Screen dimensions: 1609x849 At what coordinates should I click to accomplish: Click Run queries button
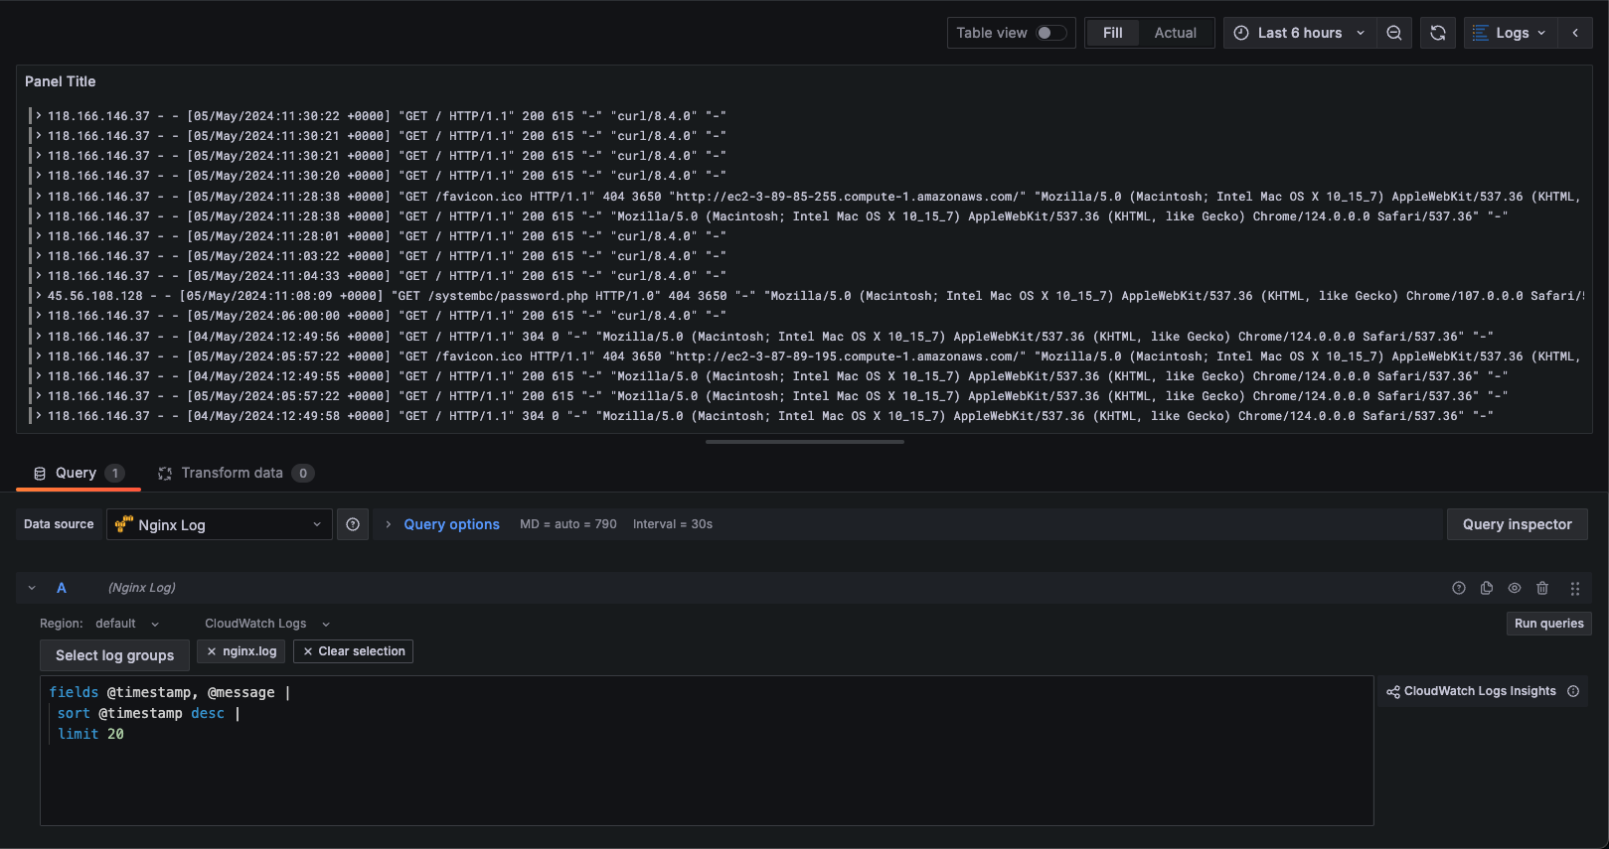(1548, 624)
